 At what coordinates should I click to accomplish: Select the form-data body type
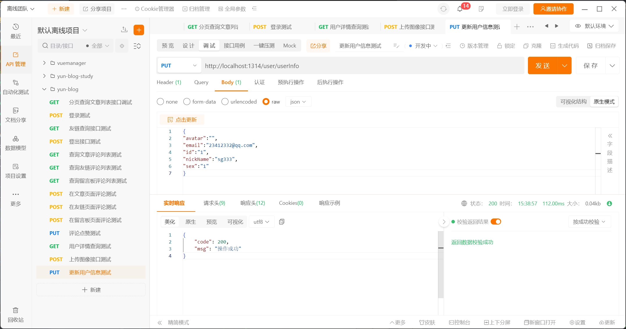click(187, 102)
